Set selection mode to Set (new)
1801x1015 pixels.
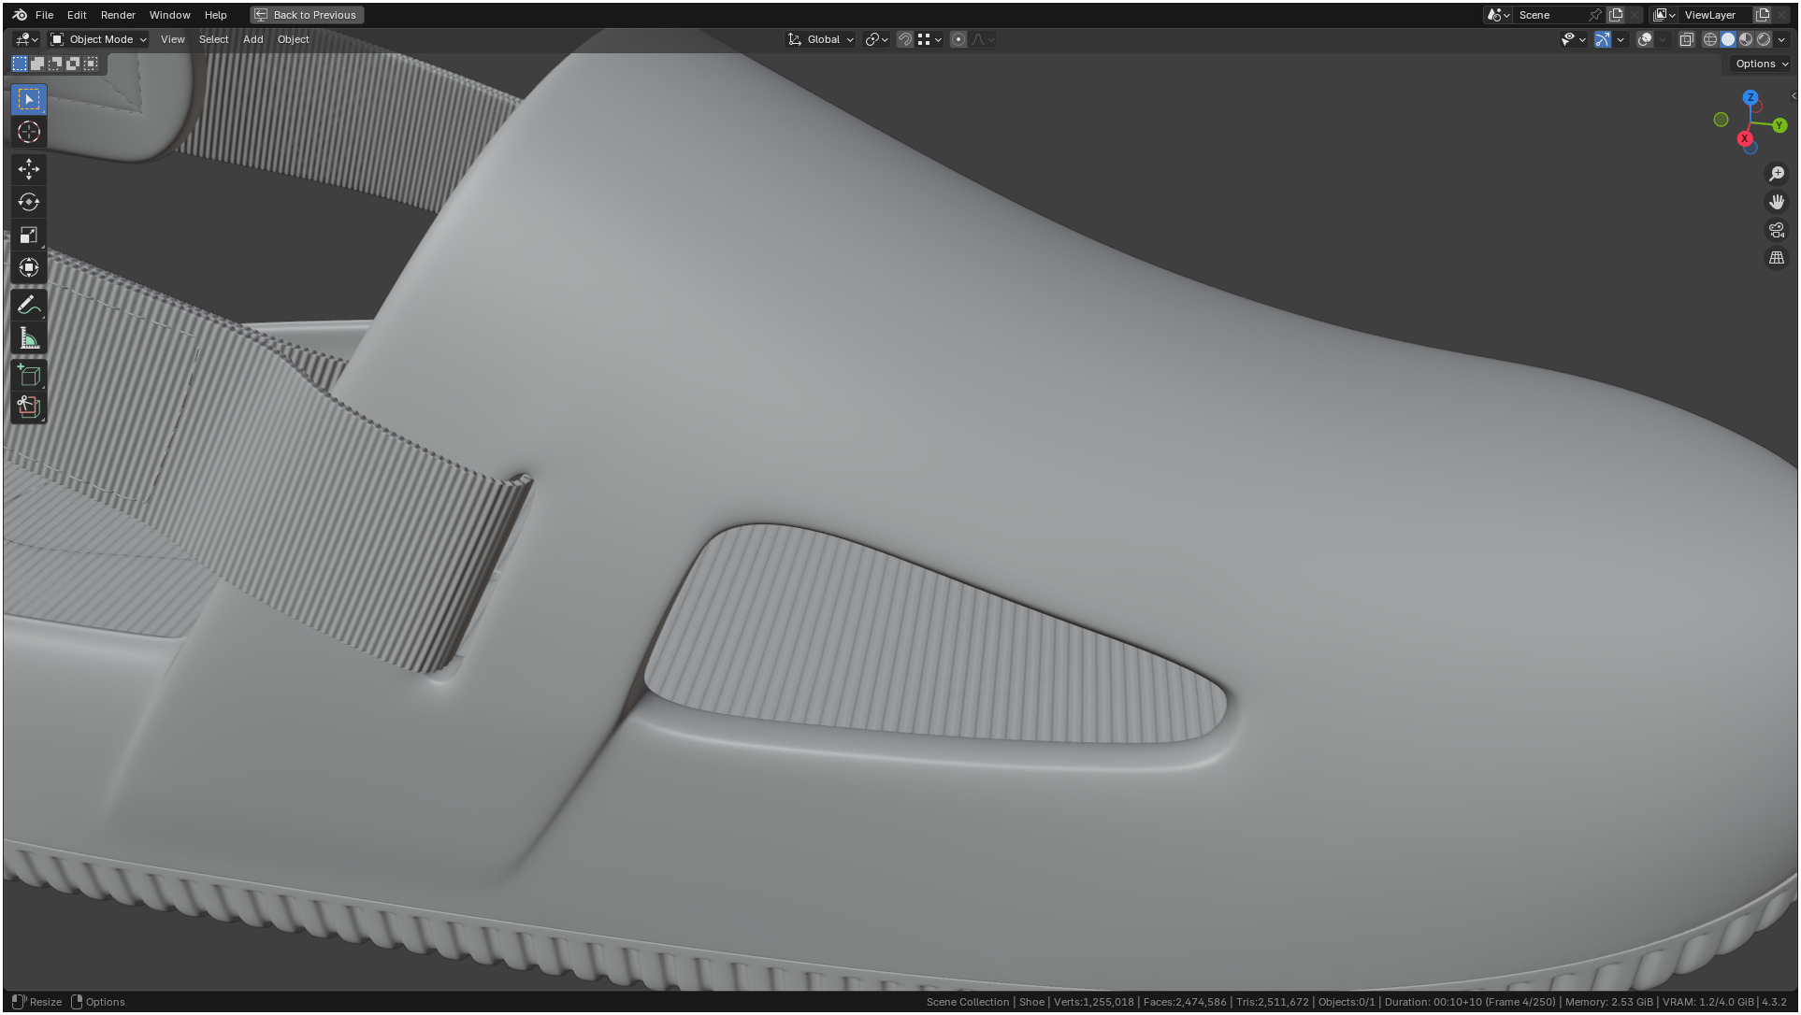click(20, 64)
